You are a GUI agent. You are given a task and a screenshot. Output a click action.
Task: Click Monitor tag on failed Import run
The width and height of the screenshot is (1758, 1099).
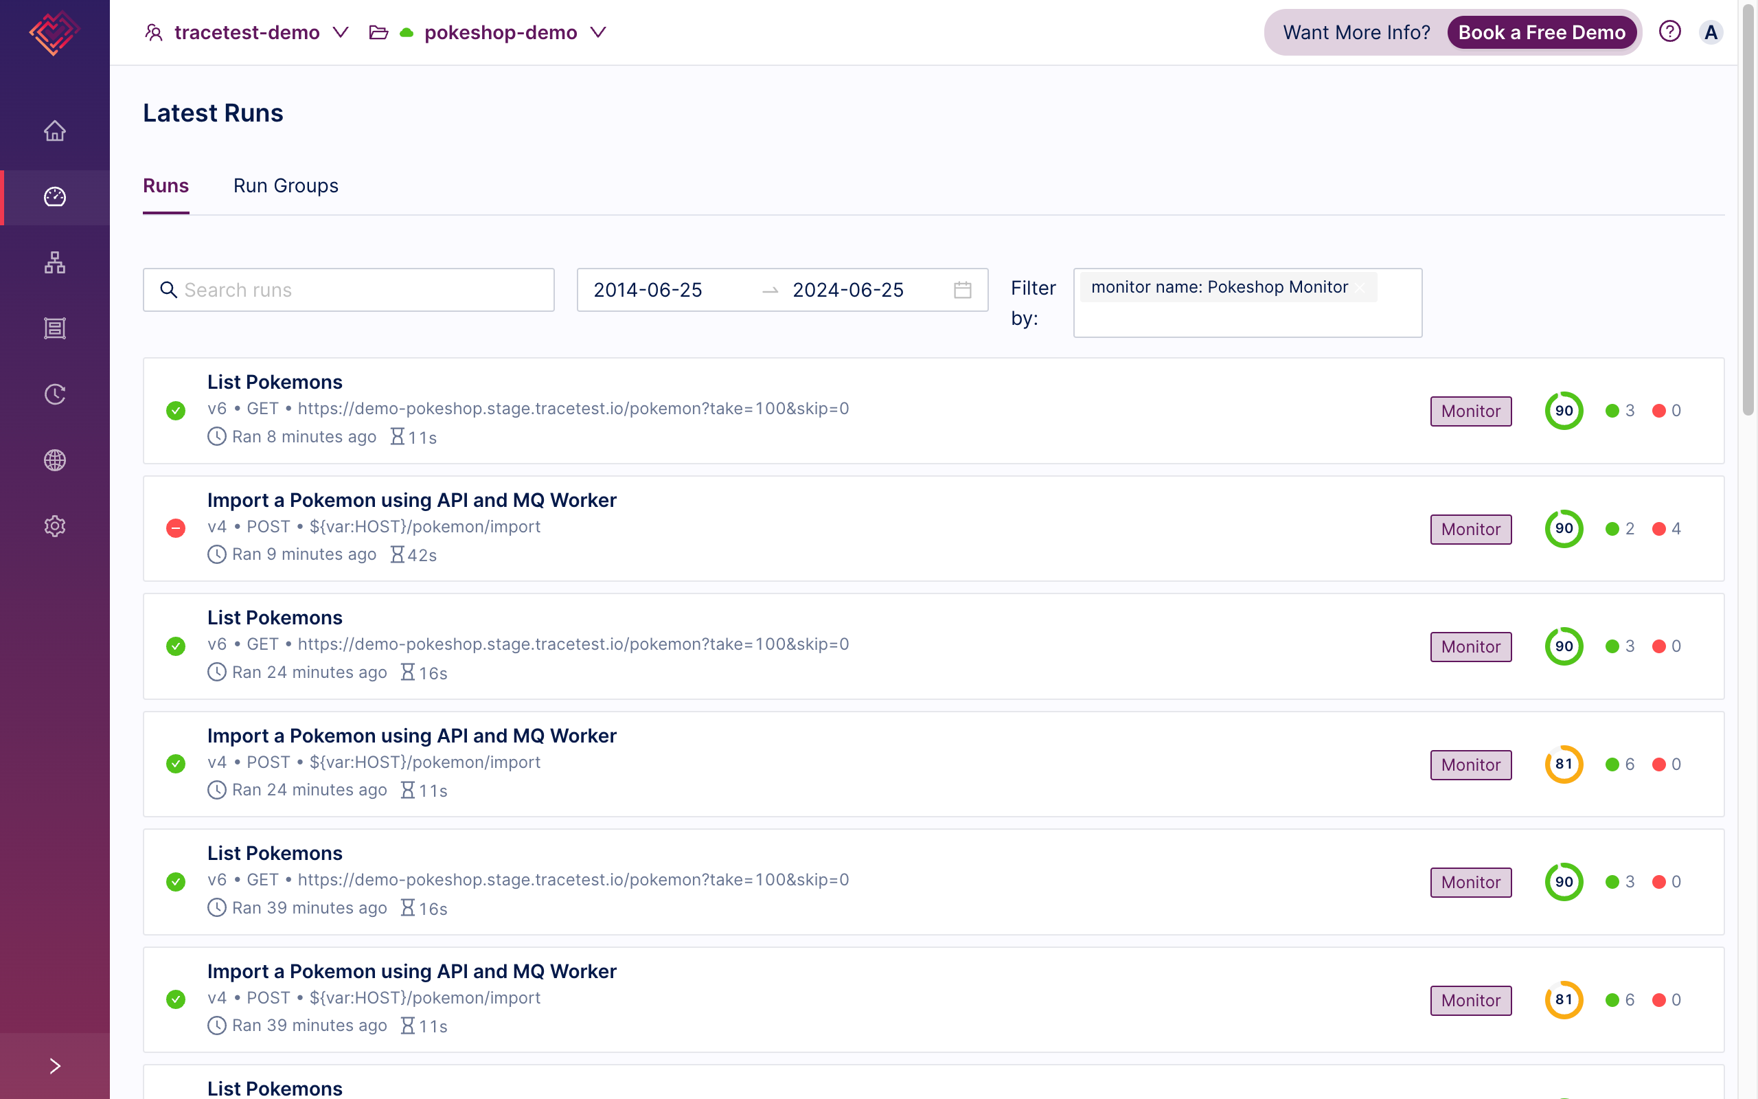[1470, 529]
